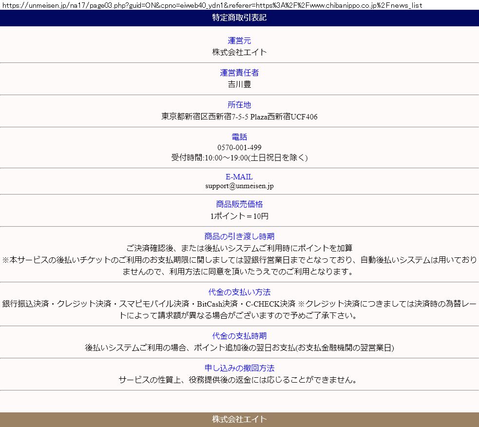Click the 株式会社エイト footer bar
This screenshot has height=427, width=479.
click(239, 419)
